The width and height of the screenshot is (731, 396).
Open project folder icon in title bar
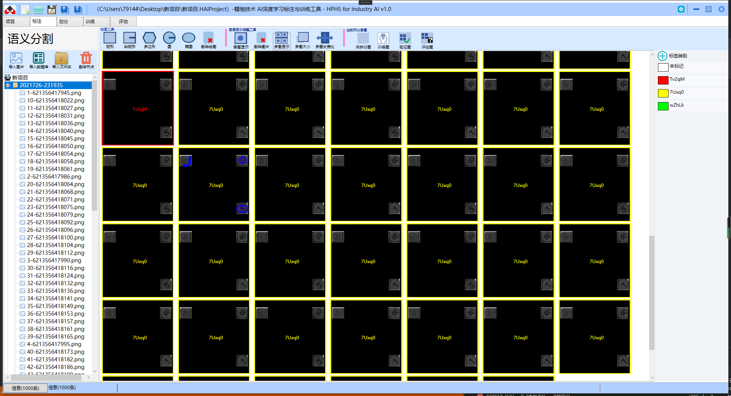point(38,10)
